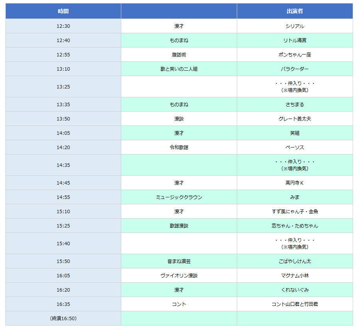The width and height of the screenshot is (360, 331).
Task: Click 漫才 genre cell in 12:30 row
Action: coord(179,26)
